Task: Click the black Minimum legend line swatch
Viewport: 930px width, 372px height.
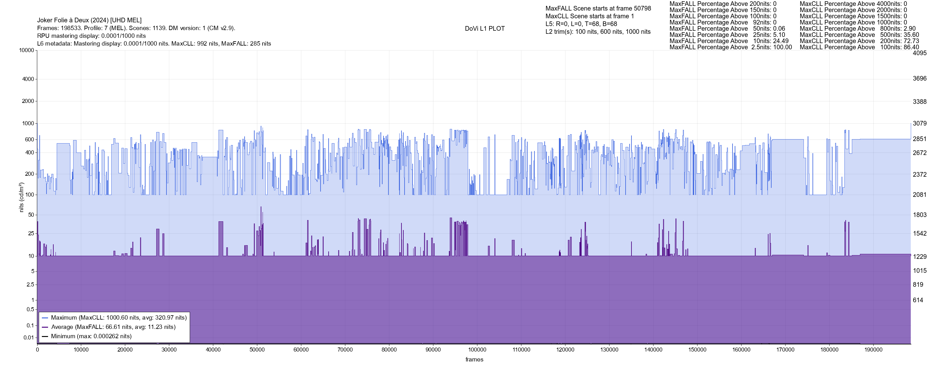Action: (x=45, y=337)
